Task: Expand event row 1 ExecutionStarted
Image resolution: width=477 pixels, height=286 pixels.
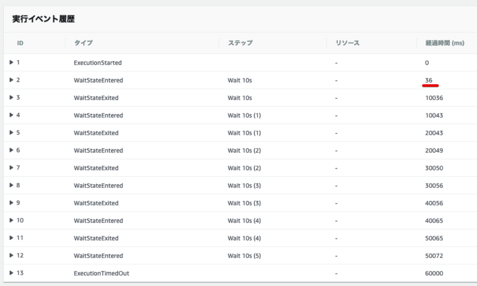Action: click(x=11, y=62)
